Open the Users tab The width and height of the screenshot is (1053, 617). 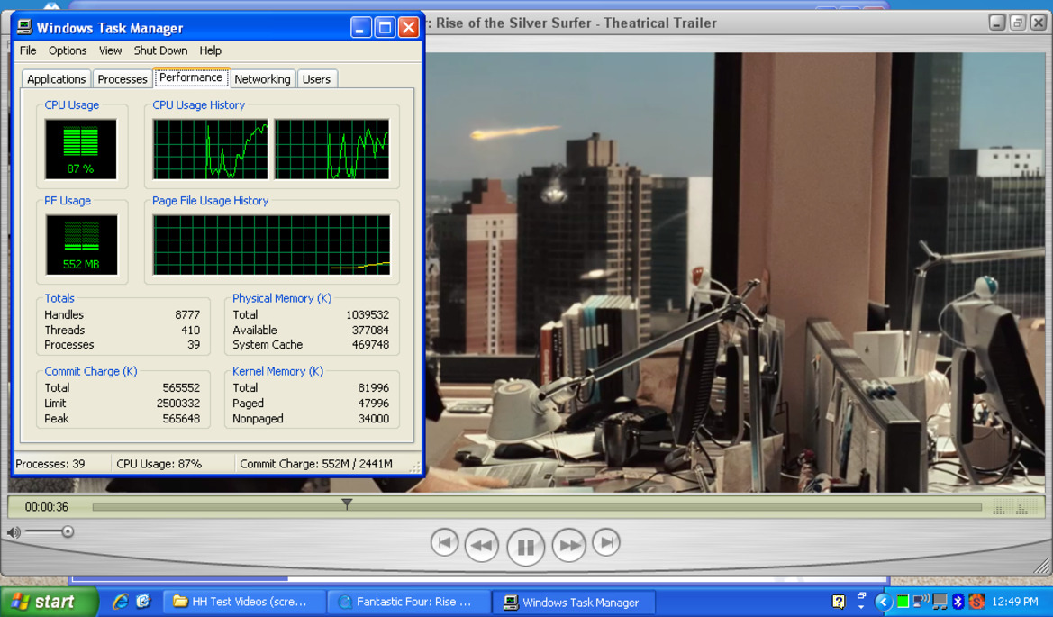316,79
